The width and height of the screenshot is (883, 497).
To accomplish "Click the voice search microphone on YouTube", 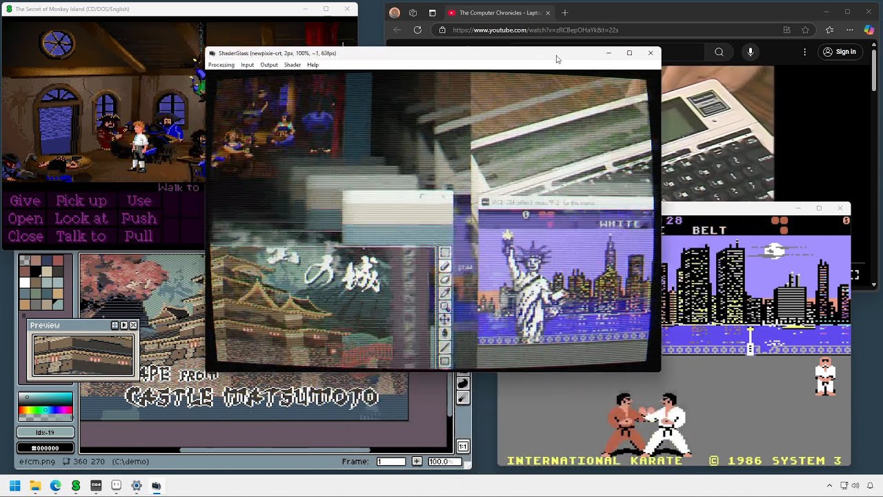I will tap(750, 52).
